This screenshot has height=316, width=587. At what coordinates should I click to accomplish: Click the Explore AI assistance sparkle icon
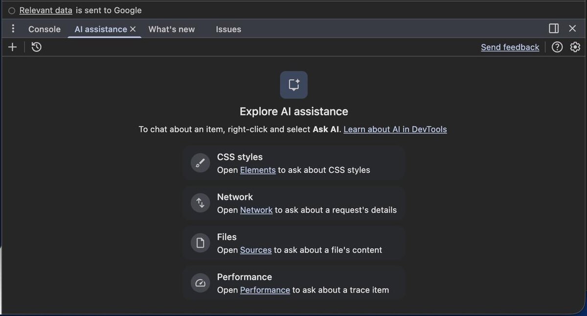coord(293,85)
